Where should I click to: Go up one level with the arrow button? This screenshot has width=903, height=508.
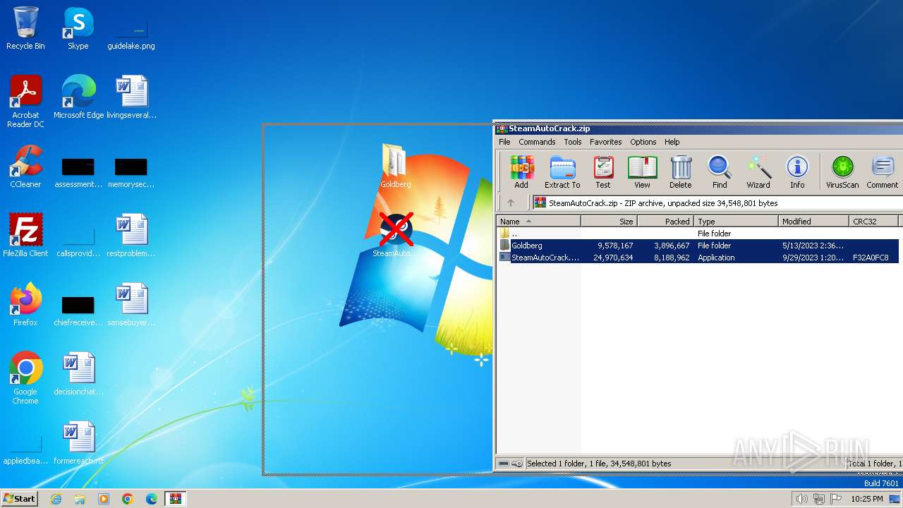point(511,202)
